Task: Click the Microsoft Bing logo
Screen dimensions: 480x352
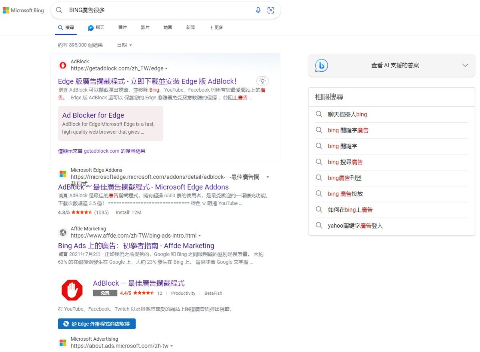Action: 23,10
